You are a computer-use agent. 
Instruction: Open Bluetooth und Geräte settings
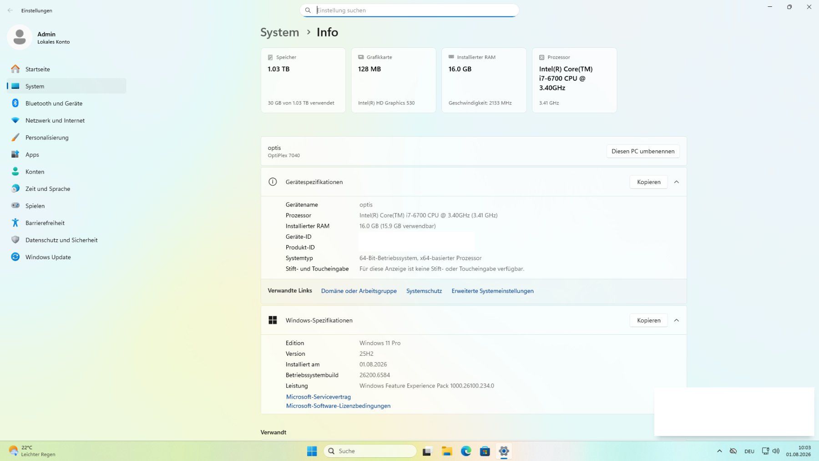(66, 103)
